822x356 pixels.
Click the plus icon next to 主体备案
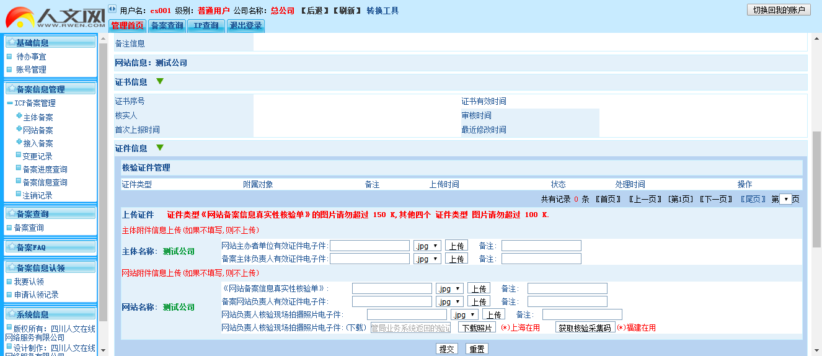tap(19, 117)
